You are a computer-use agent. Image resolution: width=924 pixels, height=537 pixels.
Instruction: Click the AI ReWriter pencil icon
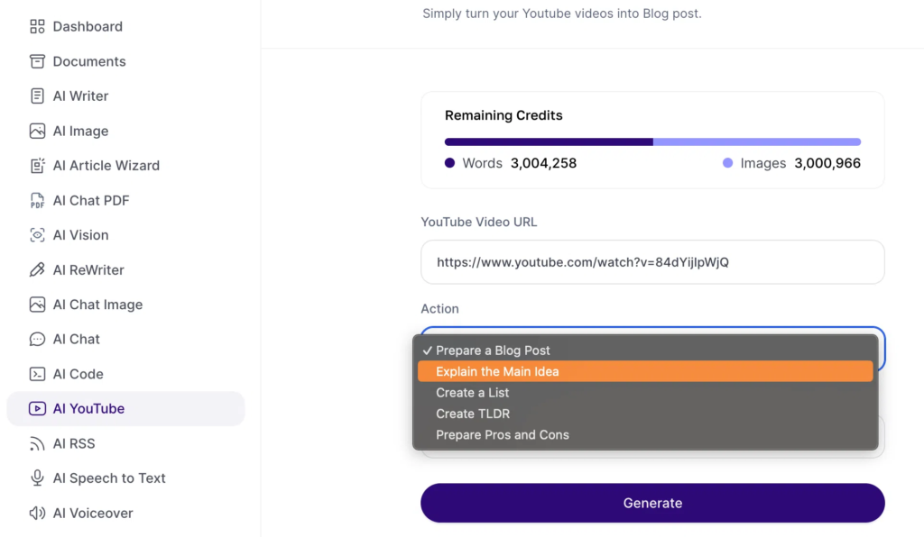click(x=37, y=270)
